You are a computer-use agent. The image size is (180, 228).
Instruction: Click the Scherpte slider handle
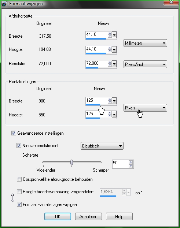coord(71,162)
